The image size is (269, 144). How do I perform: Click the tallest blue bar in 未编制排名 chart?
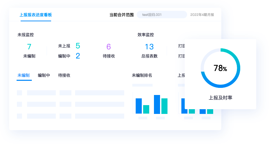(157, 104)
